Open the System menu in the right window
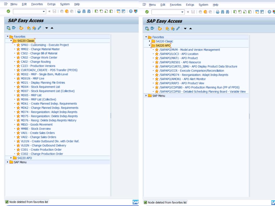The image size is (275, 206). pos(203,5)
